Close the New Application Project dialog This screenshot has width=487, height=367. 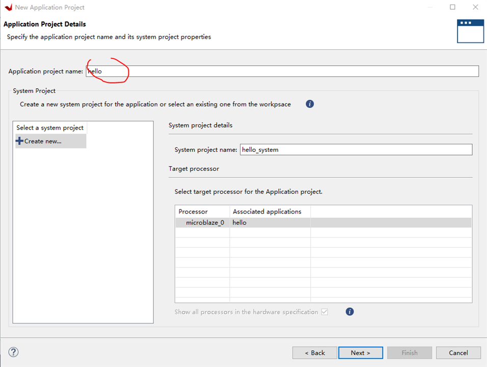point(475,7)
